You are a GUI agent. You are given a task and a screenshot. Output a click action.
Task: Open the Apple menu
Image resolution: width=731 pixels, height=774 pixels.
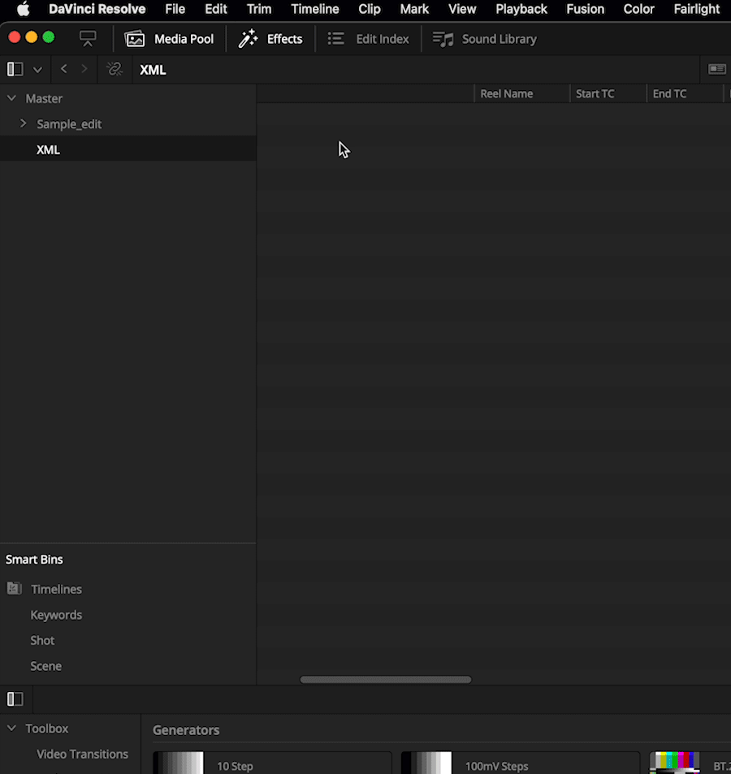(23, 9)
